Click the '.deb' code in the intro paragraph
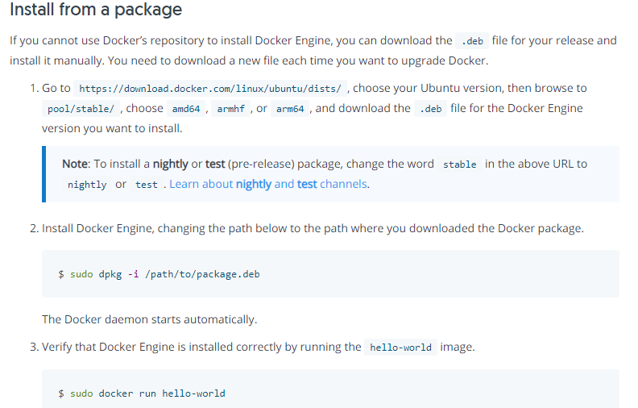The image size is (638, 408). tap(472, 40)
